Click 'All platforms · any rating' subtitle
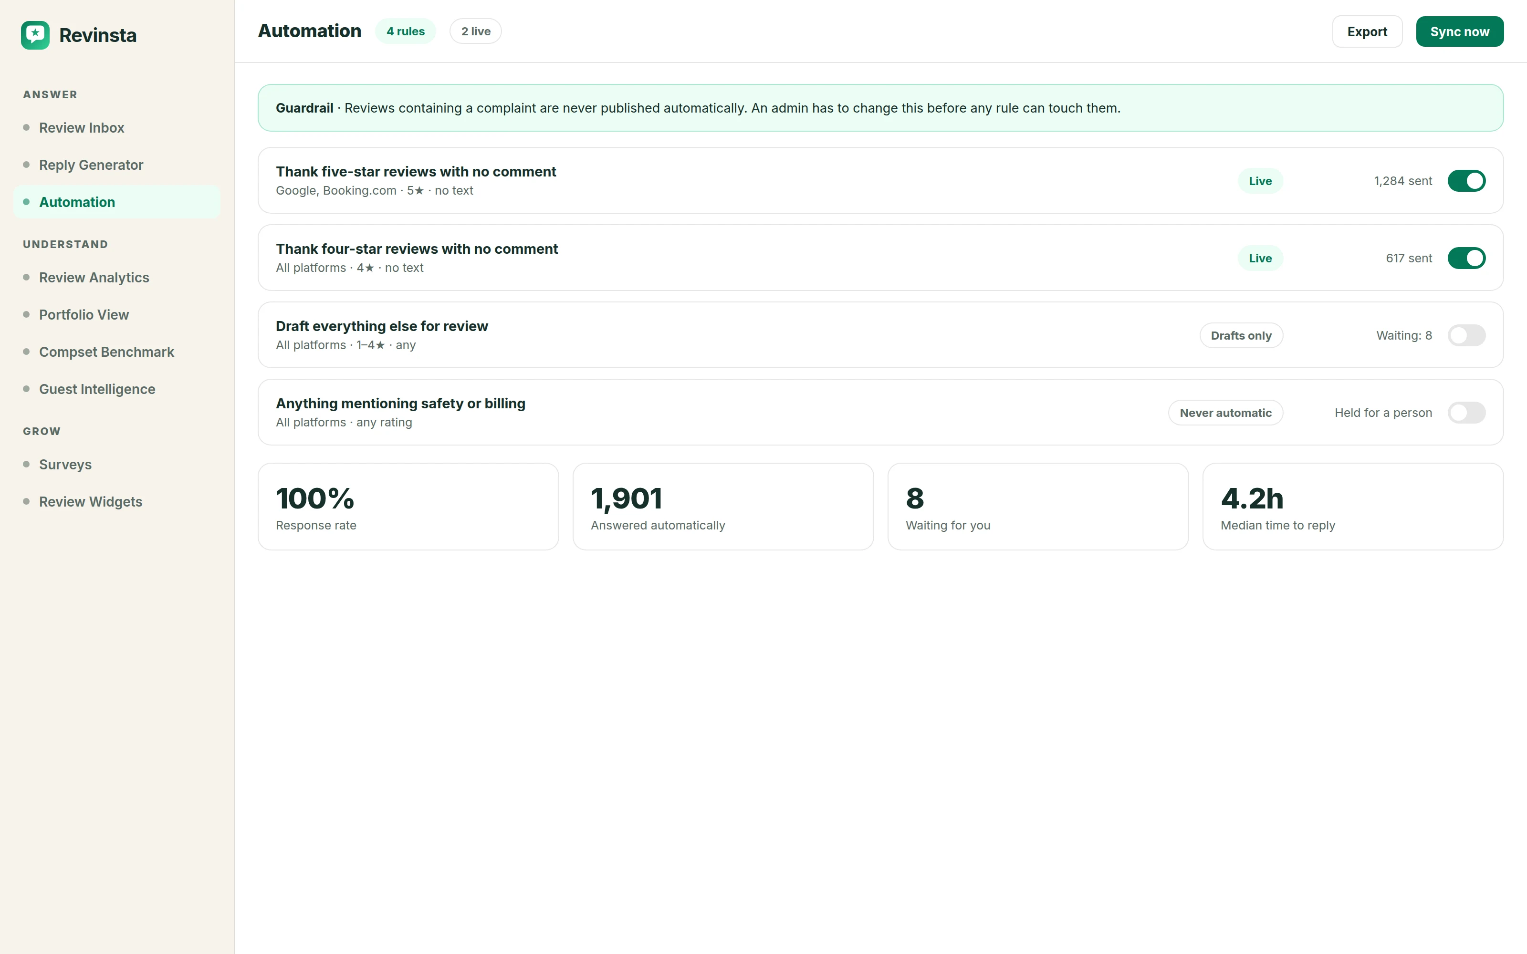1527x954 pixels. click(x=344, y=423)
